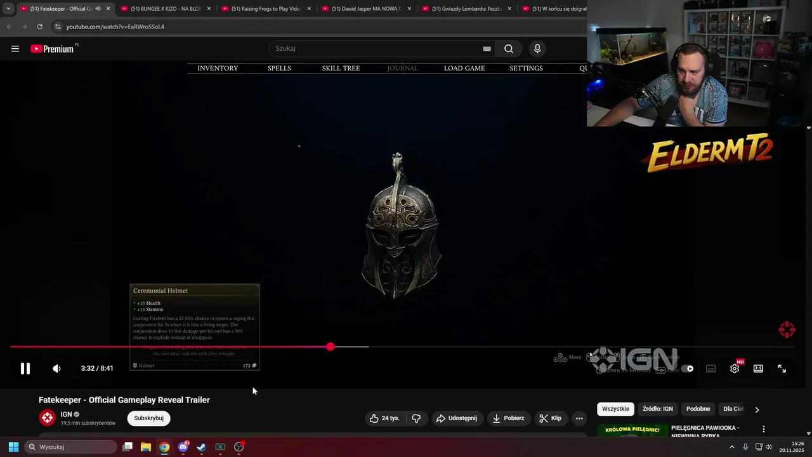The width and height of the screenshot is (812, 457).
Task: Close the BUNGEE X KIZO tab
Action: pyautogui.click(x=209, y=9)
